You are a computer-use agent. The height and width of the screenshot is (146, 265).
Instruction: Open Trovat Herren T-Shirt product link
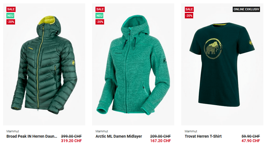[203, 136]
